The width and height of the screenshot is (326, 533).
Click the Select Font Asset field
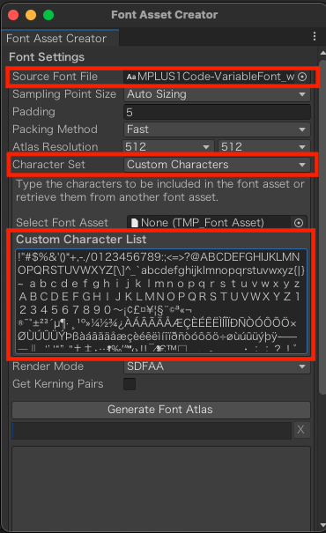click(217, 223)
